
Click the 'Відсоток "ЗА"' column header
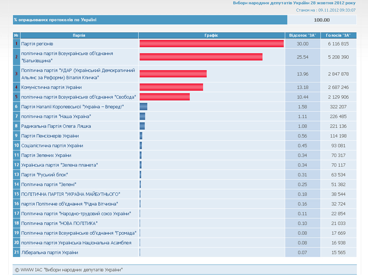click(x=302, y=35)
